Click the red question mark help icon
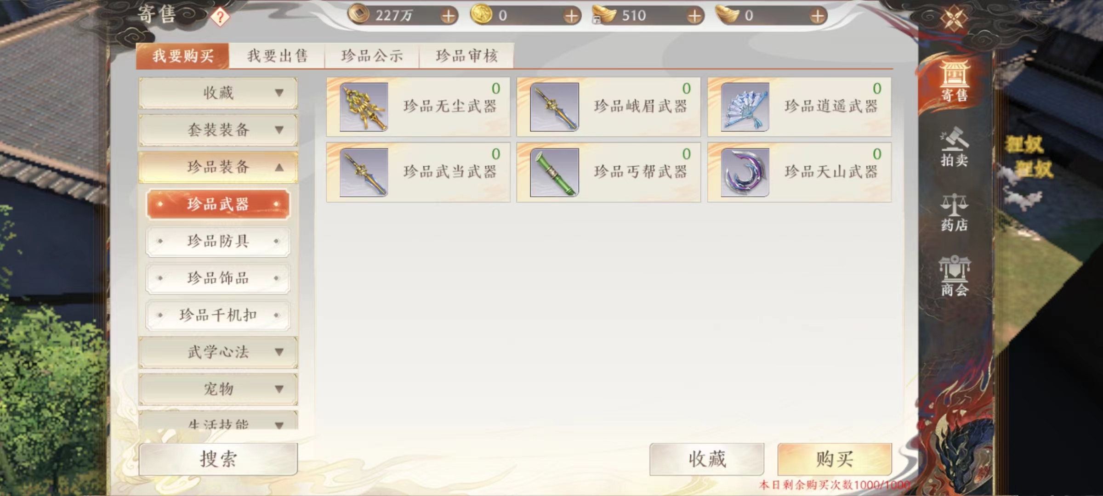This screenshot has width=1103, height=496. (x=220, y=17)
